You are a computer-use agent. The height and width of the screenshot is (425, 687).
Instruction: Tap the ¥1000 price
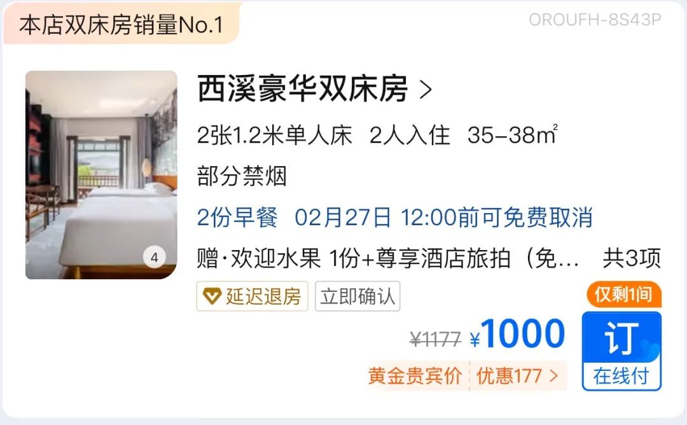coord(517,334)
